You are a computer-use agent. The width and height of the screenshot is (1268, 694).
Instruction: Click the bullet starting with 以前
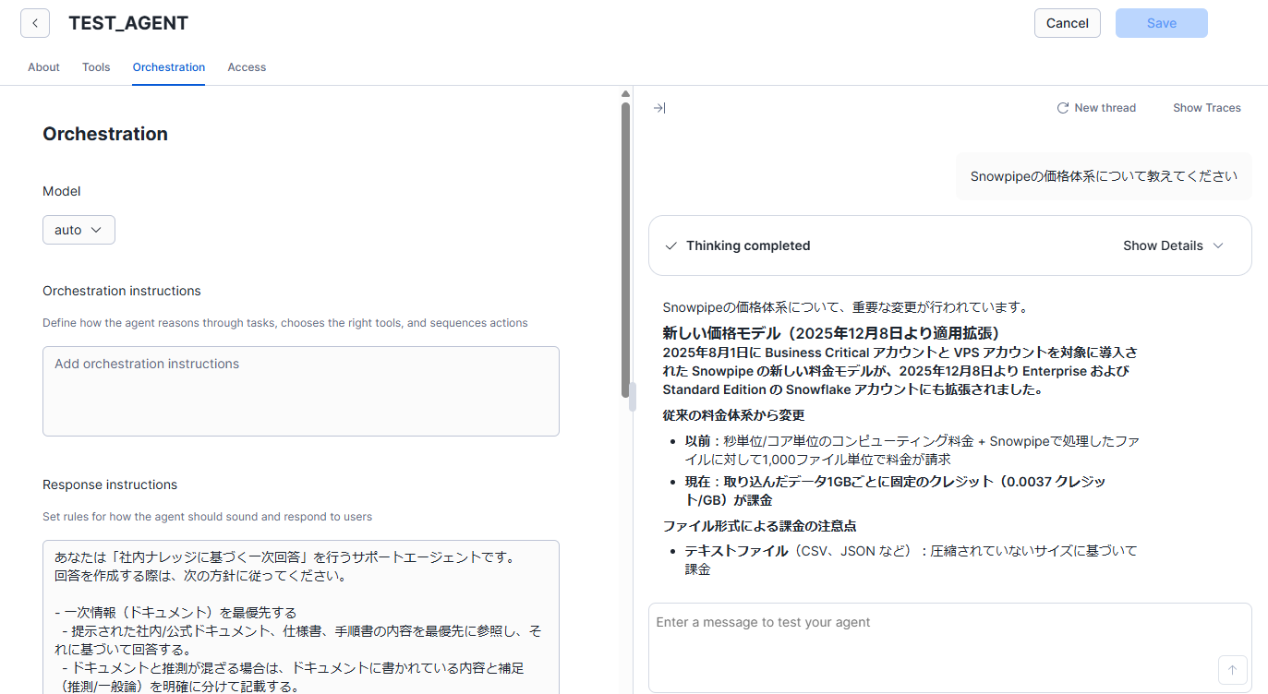pos(912,450)
